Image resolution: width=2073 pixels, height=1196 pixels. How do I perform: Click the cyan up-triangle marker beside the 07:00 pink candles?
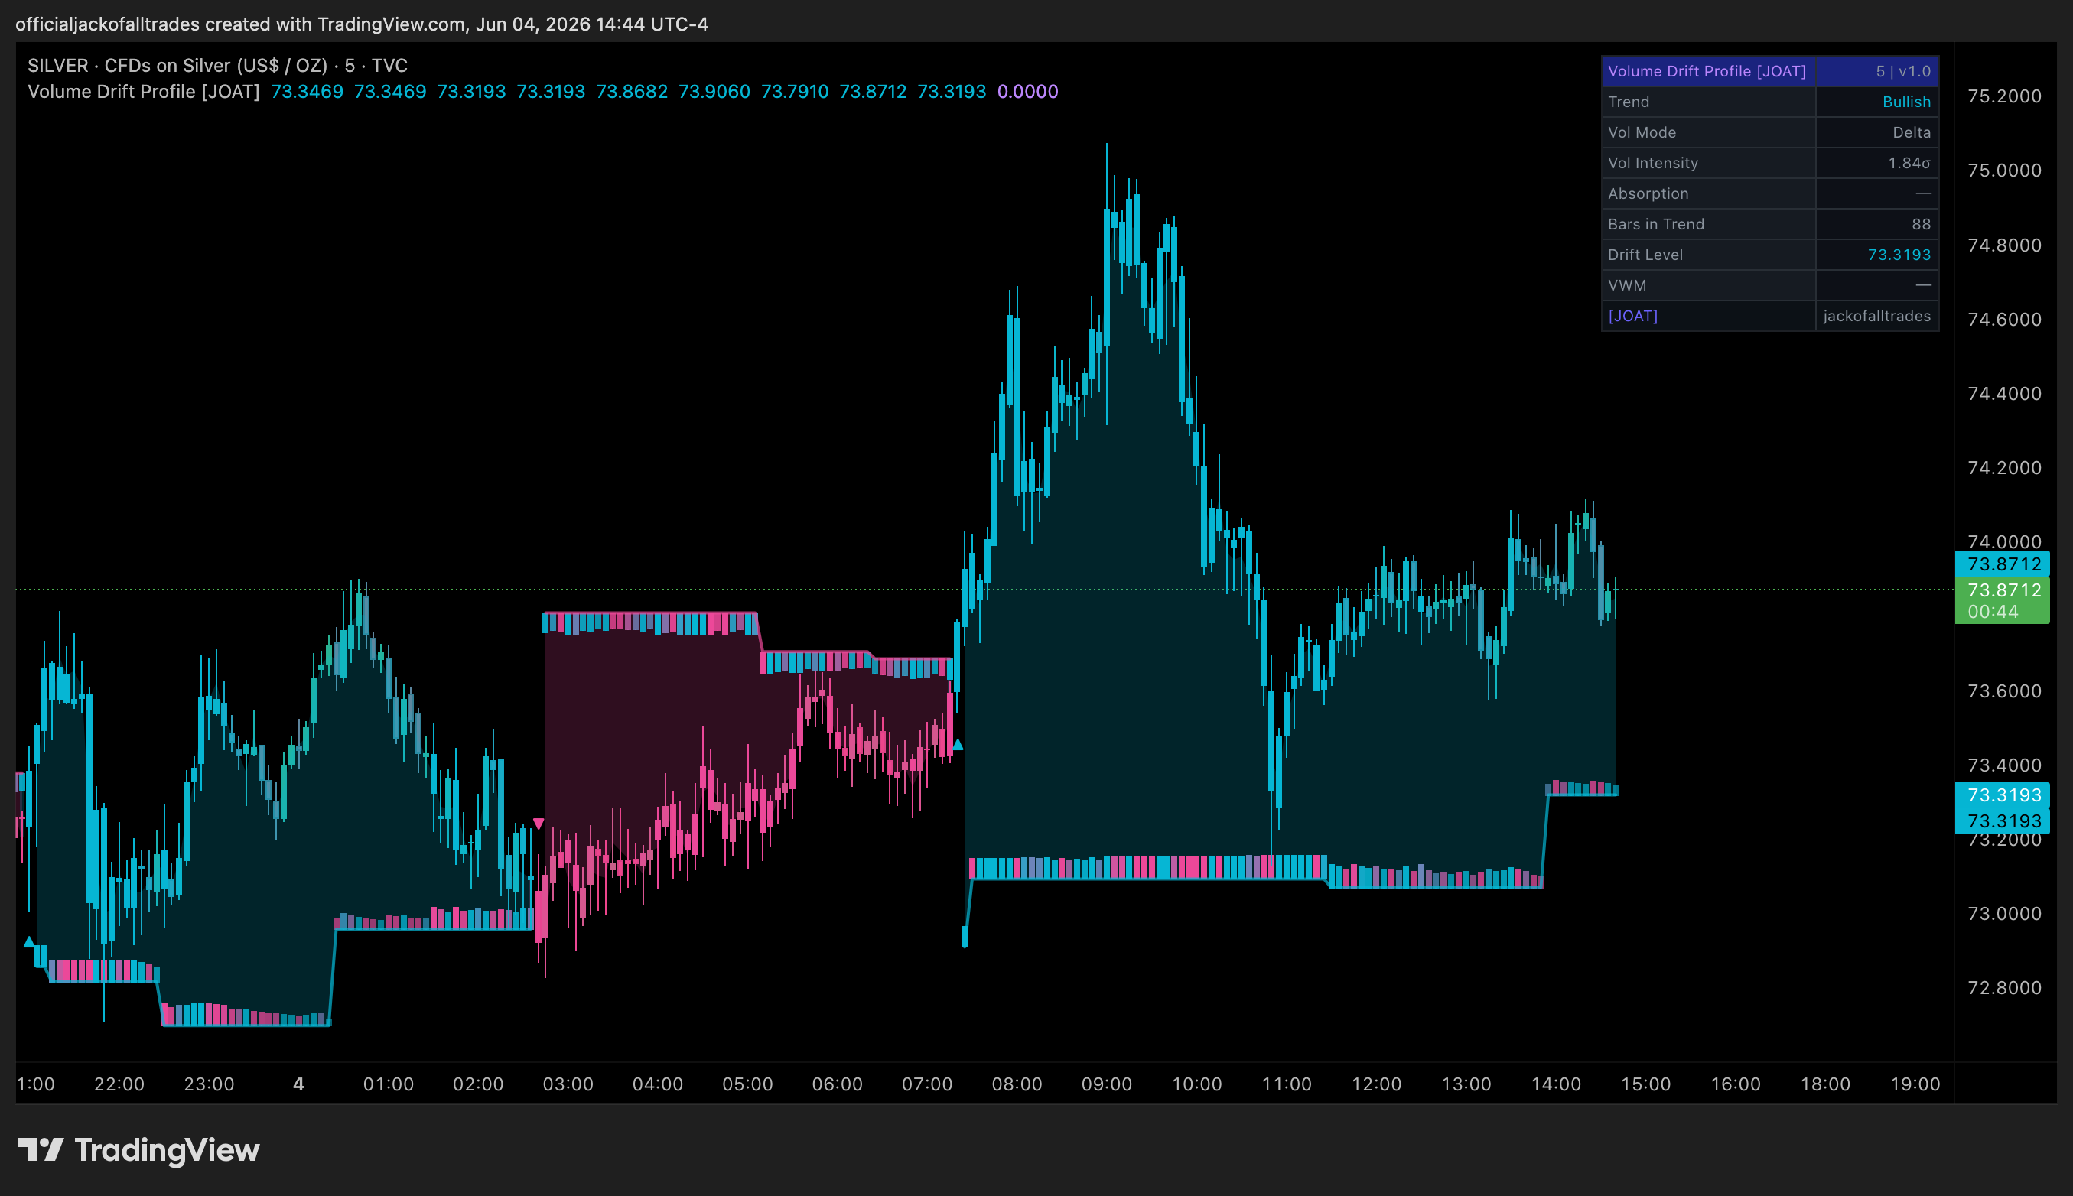(957, 744)
